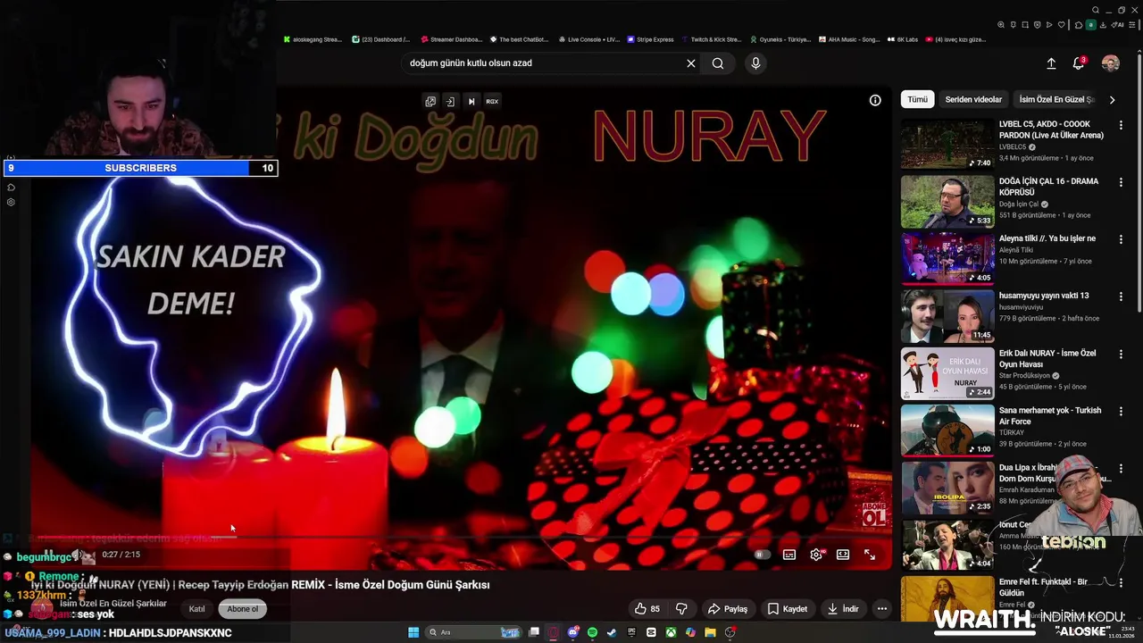Open Spotify from the taskbar
1143x643 pixels.
coord(592,632)
